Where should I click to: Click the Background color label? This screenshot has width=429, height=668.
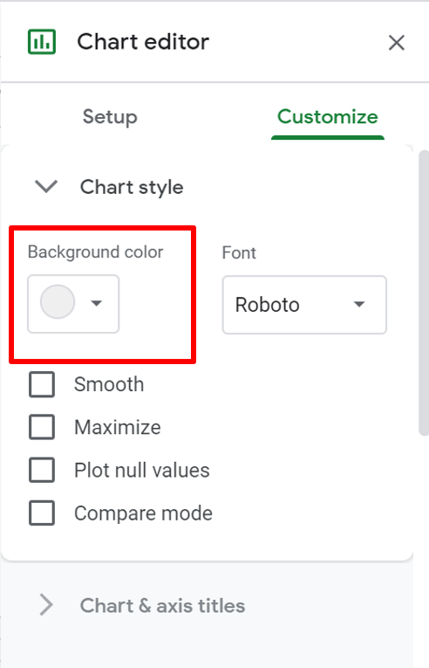click(x=95, y=252)
